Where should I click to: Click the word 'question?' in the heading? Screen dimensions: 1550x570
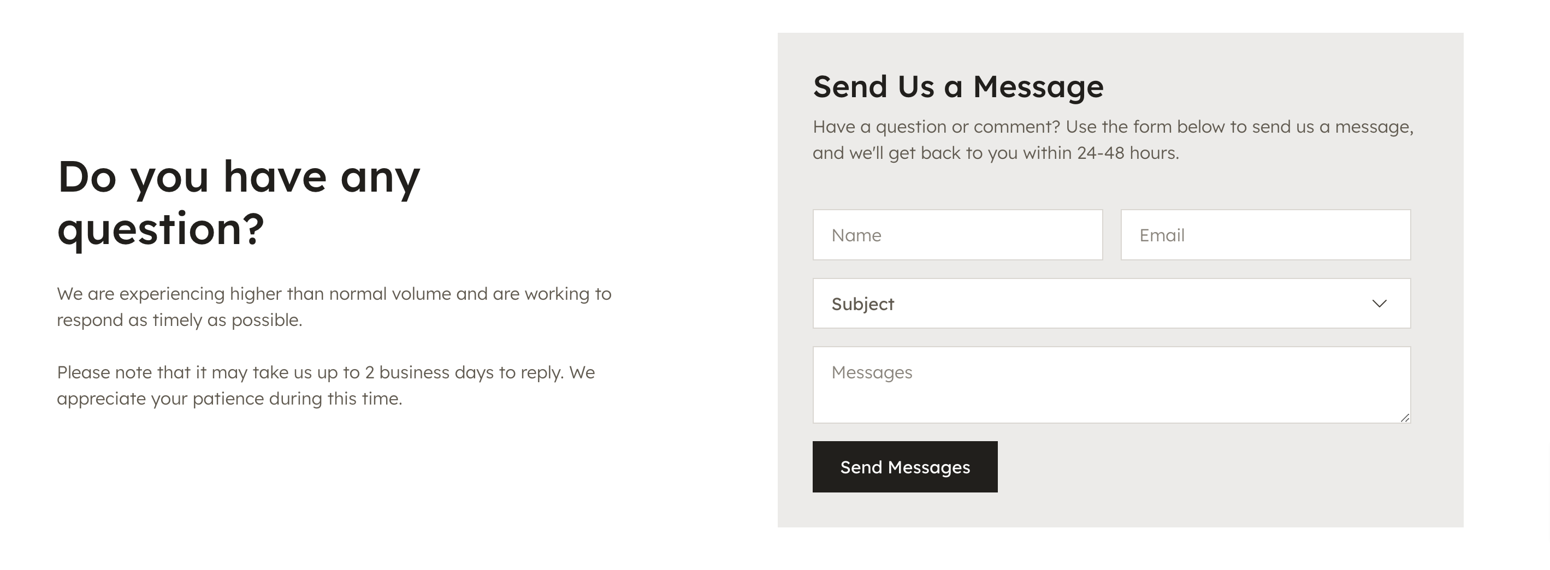[161, 230]
